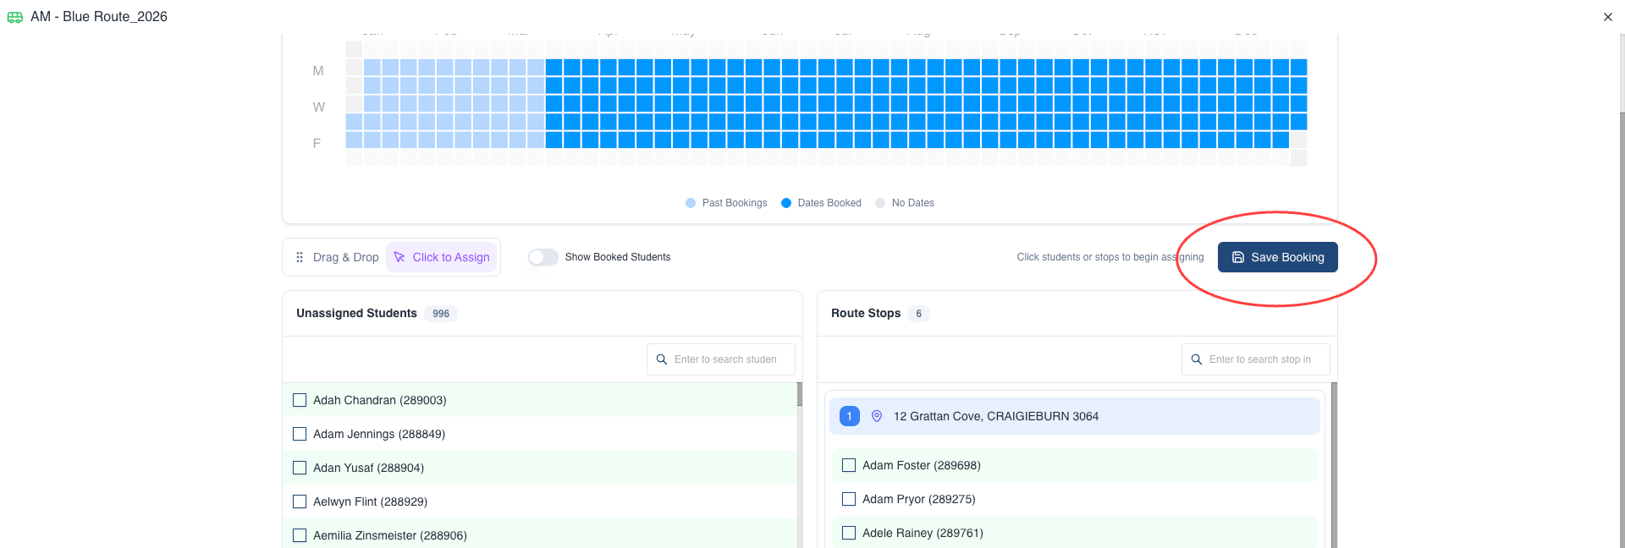Tick the Adam Foster checkbox
Image resolution: width=1625 pixels, height=548 pixels.
pos(849,465)
